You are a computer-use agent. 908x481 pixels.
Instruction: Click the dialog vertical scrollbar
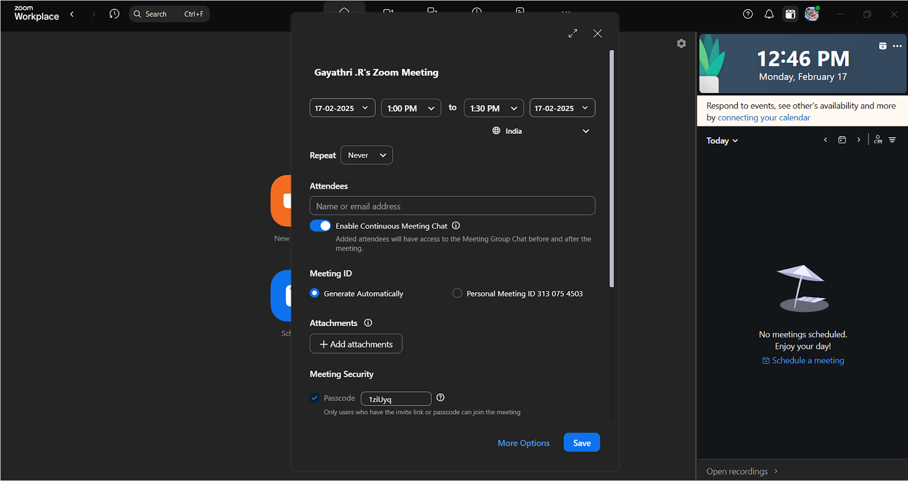pyautogui.click(x=612, y=169)
